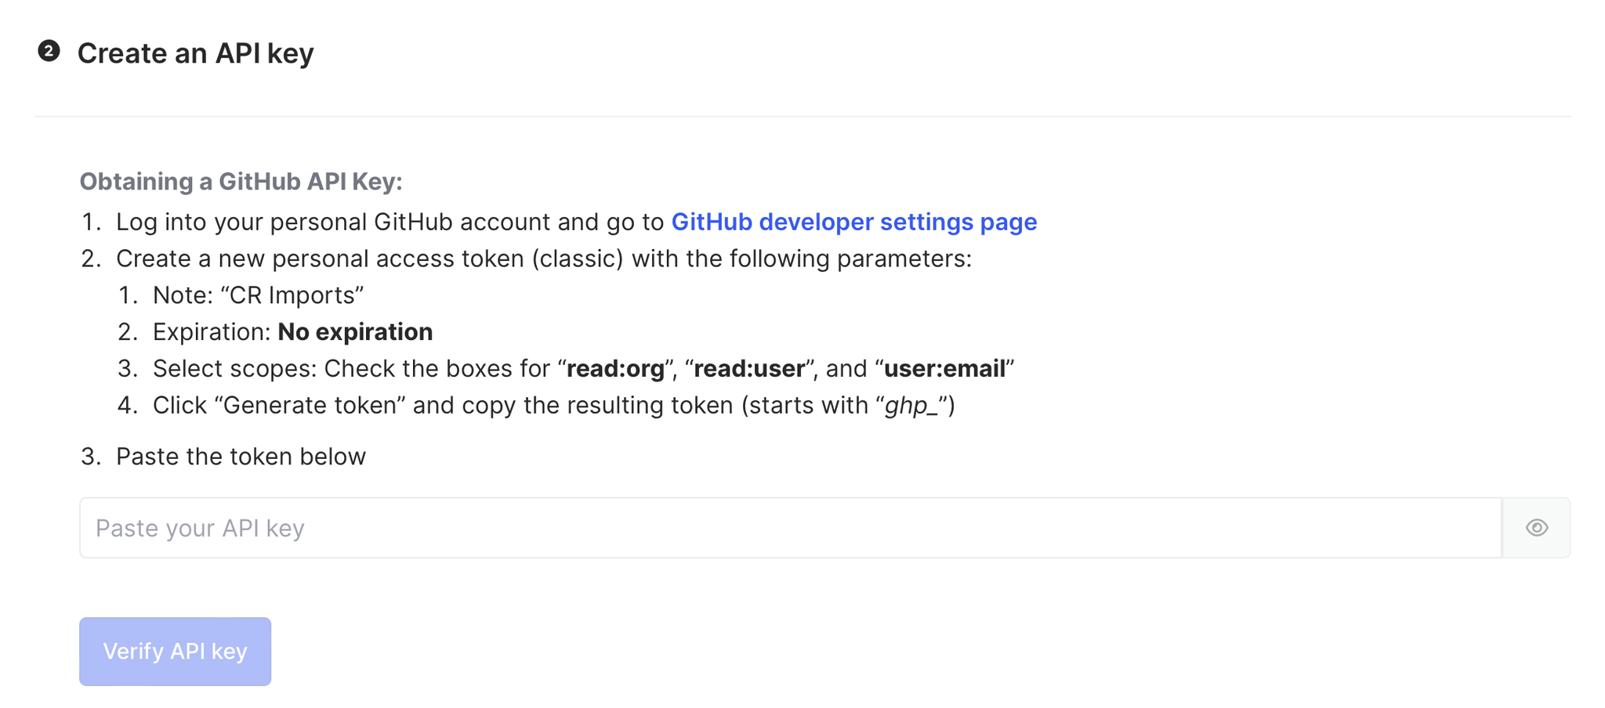Click 'Obtaining a GitHub API Key:' text
The width and height of the screenshot is (1605, 708).
241,182
